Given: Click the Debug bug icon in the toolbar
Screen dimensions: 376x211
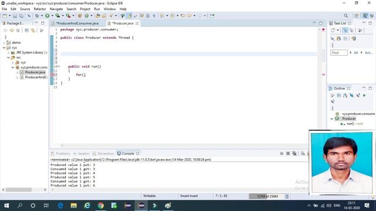Looking at the screenshot, I should [37, 16].
